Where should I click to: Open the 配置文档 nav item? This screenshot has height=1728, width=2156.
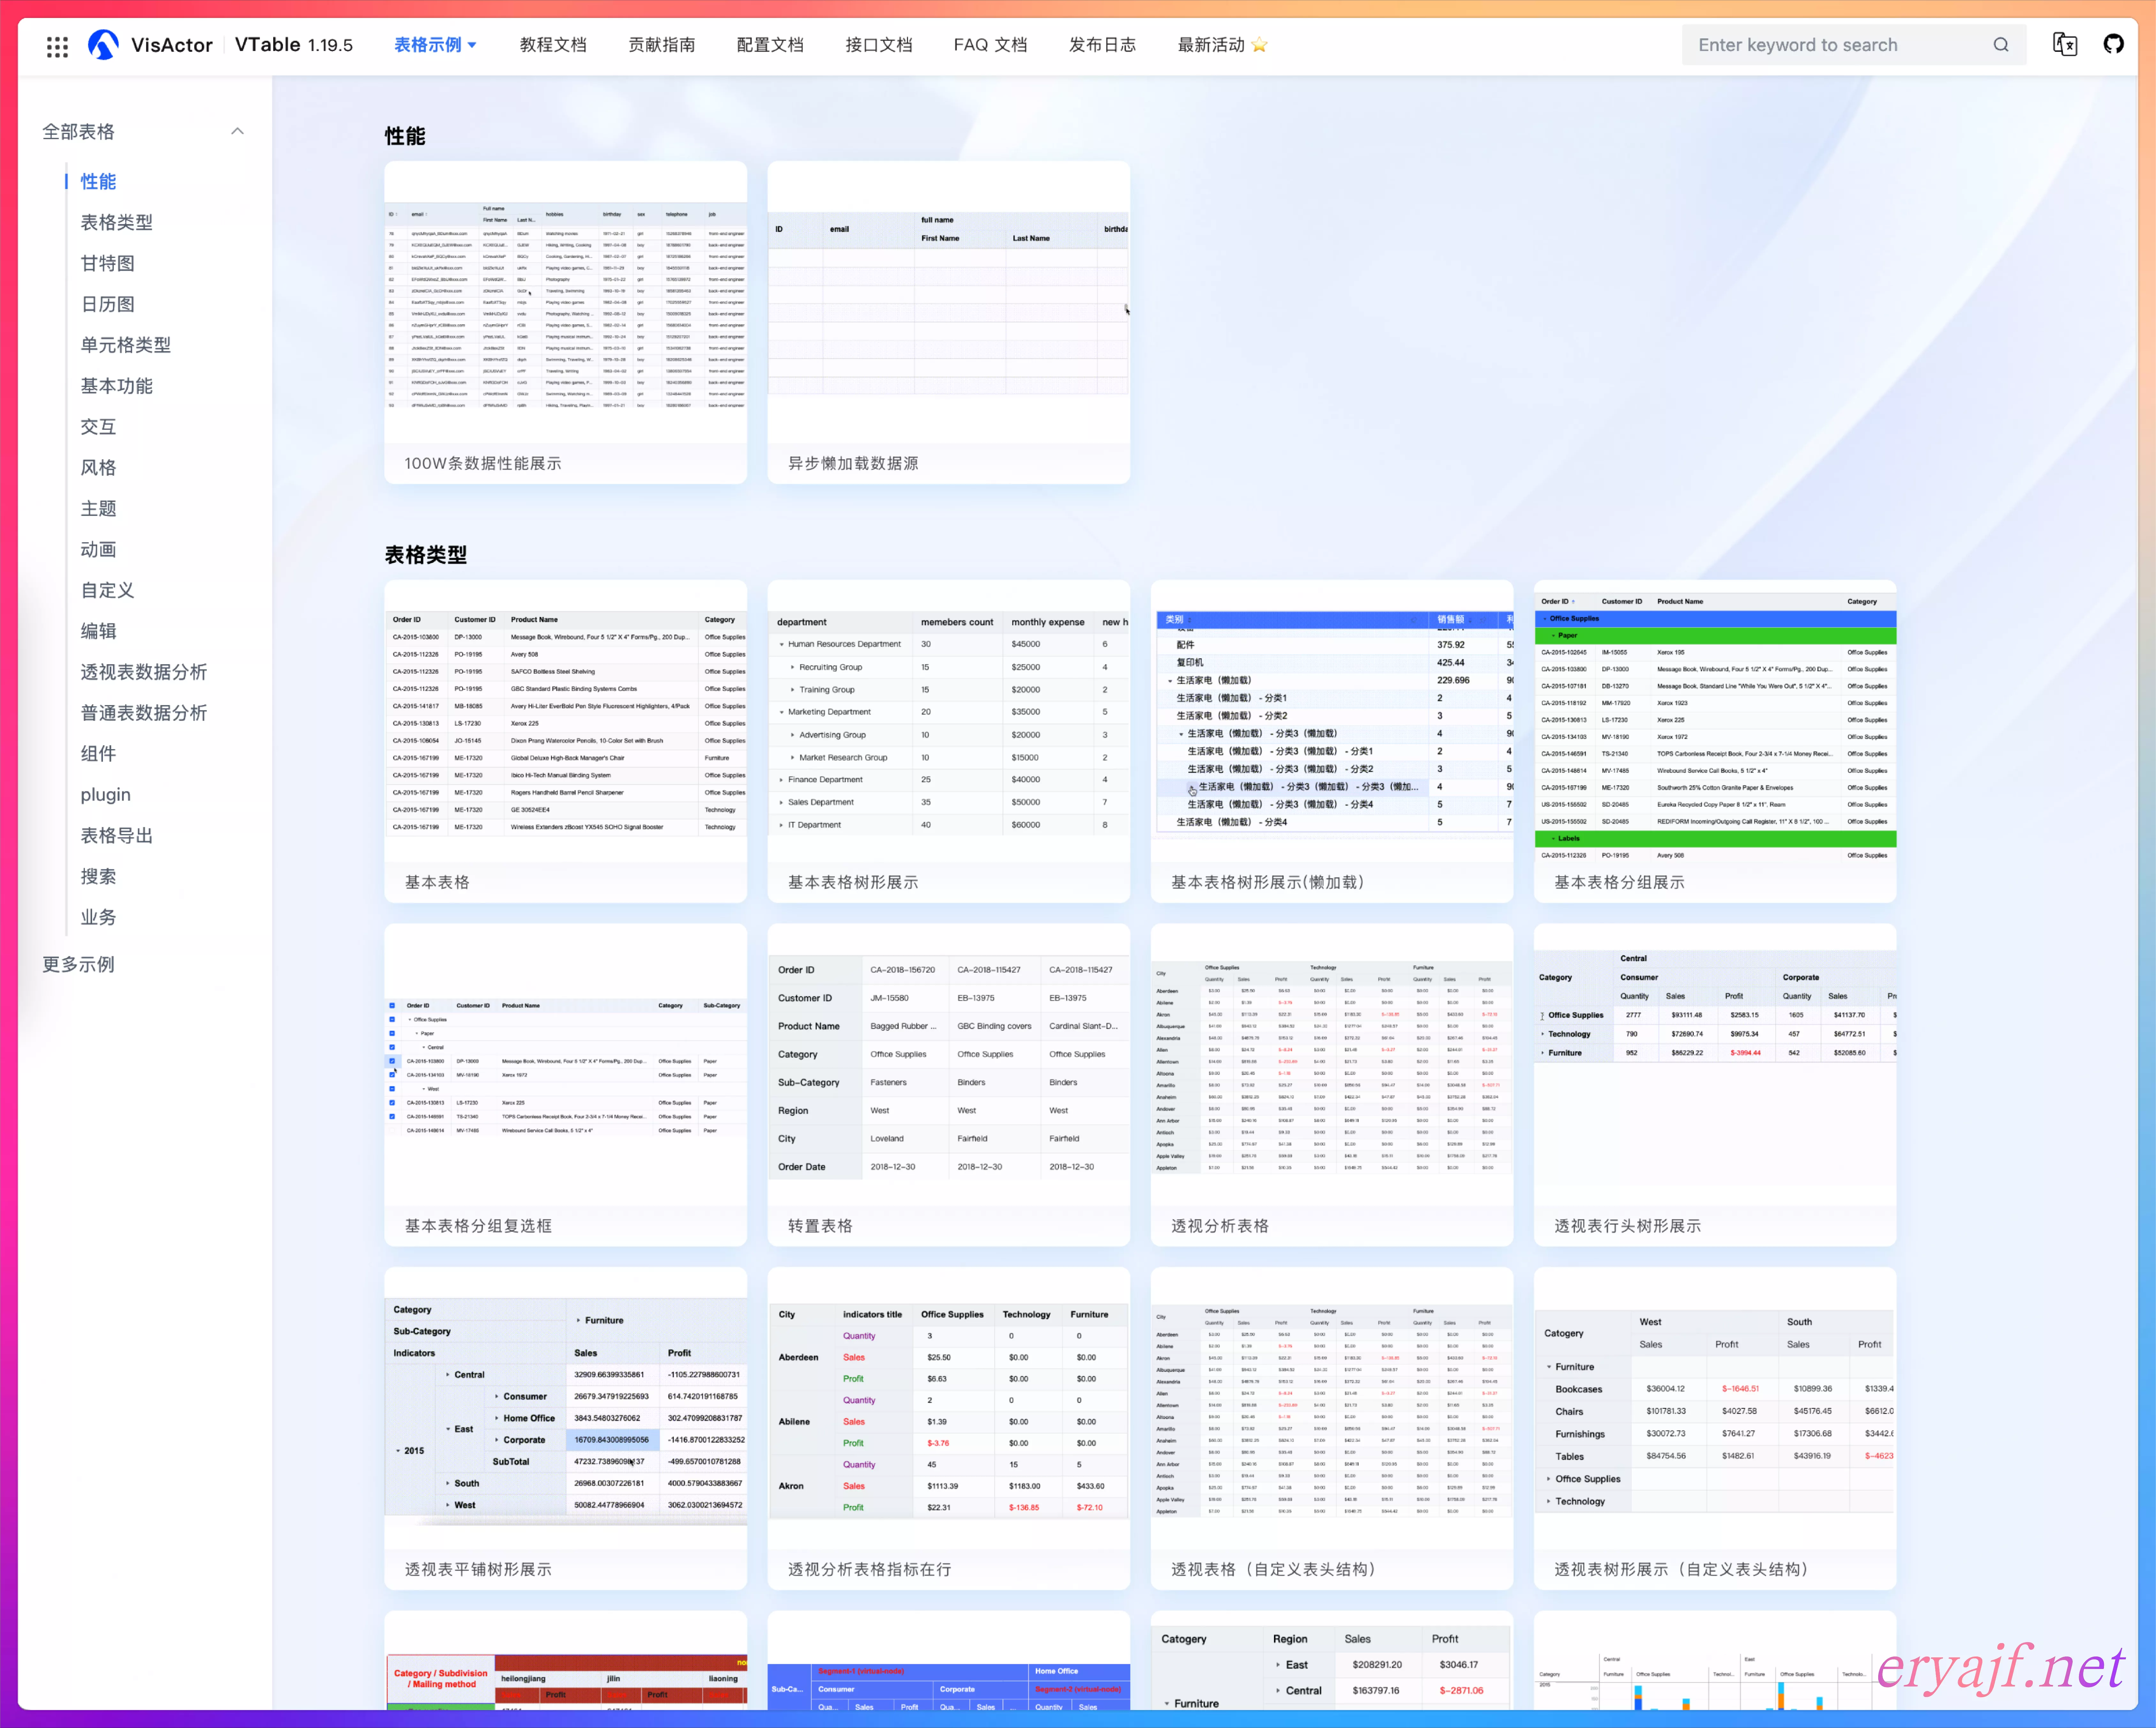point(770,45)
